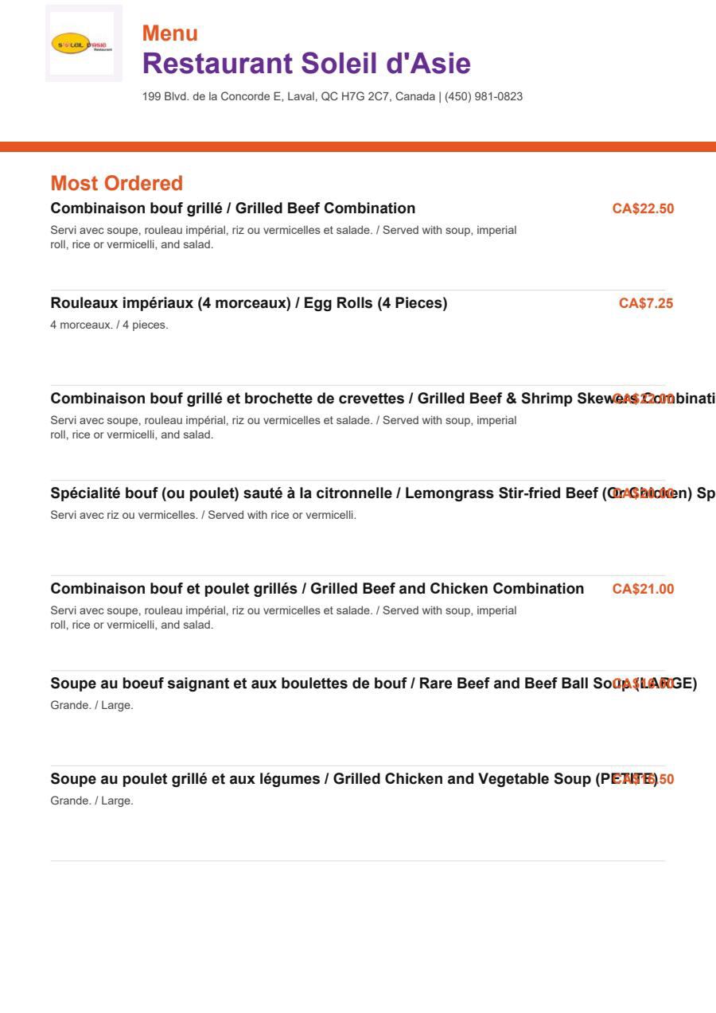The image size is (716, 1013).
Task: Click the CA$21.00 price
Action: (x=643, y=589)
